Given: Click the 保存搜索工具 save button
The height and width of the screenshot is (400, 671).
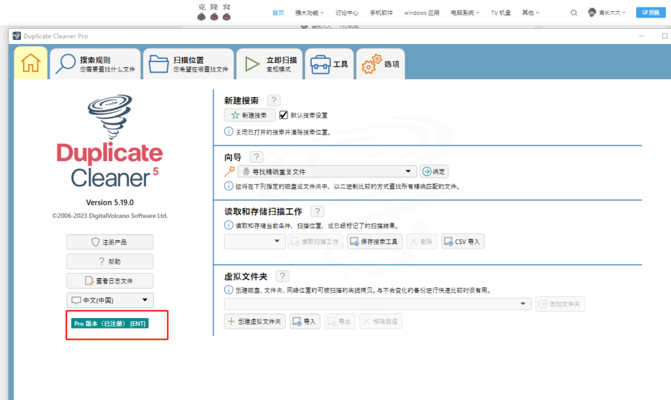Looking at the screenshot, I should pos(374,242).
